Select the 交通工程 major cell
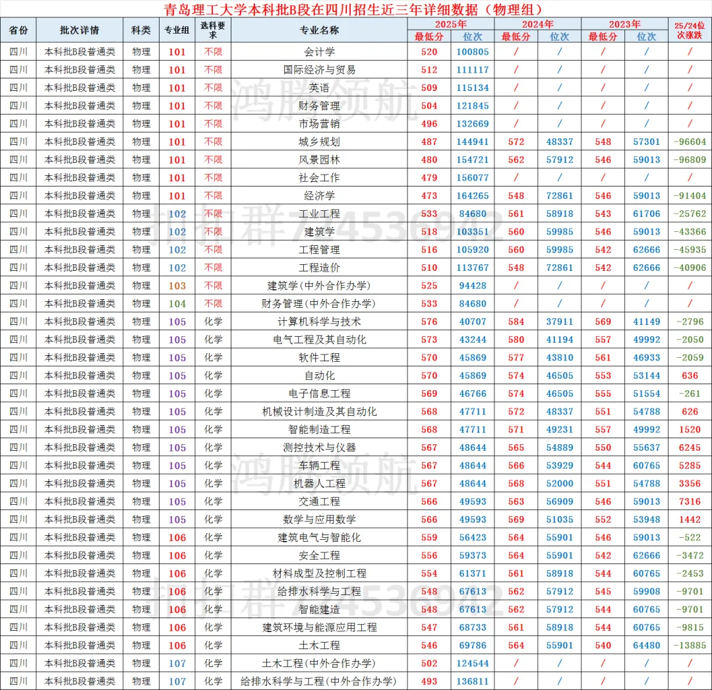The height and width of the screenshot is (690, 712). 319,501
